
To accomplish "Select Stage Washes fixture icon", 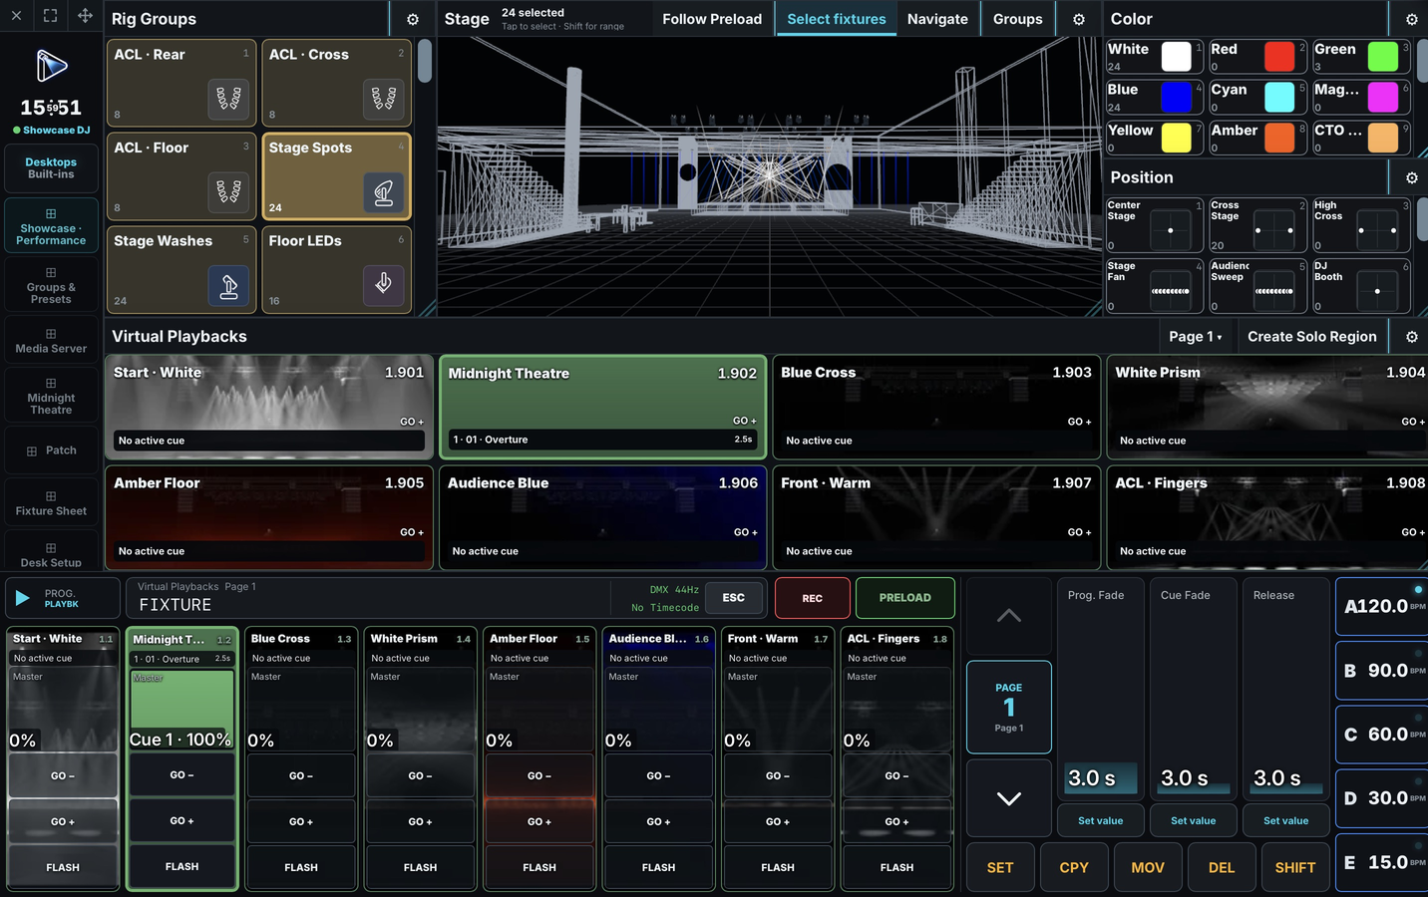I will [229, 285].
